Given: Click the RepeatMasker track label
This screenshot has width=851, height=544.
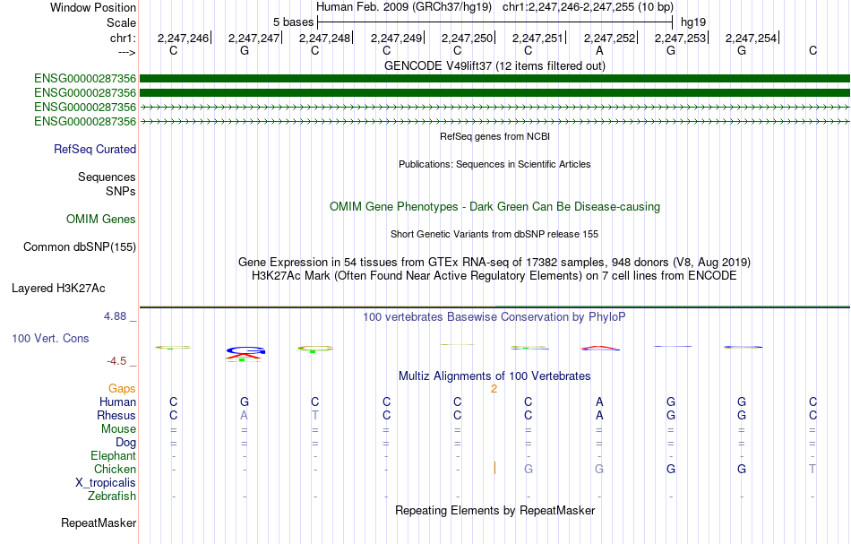Looking at the screenshot, I should (x=99, y=522).
